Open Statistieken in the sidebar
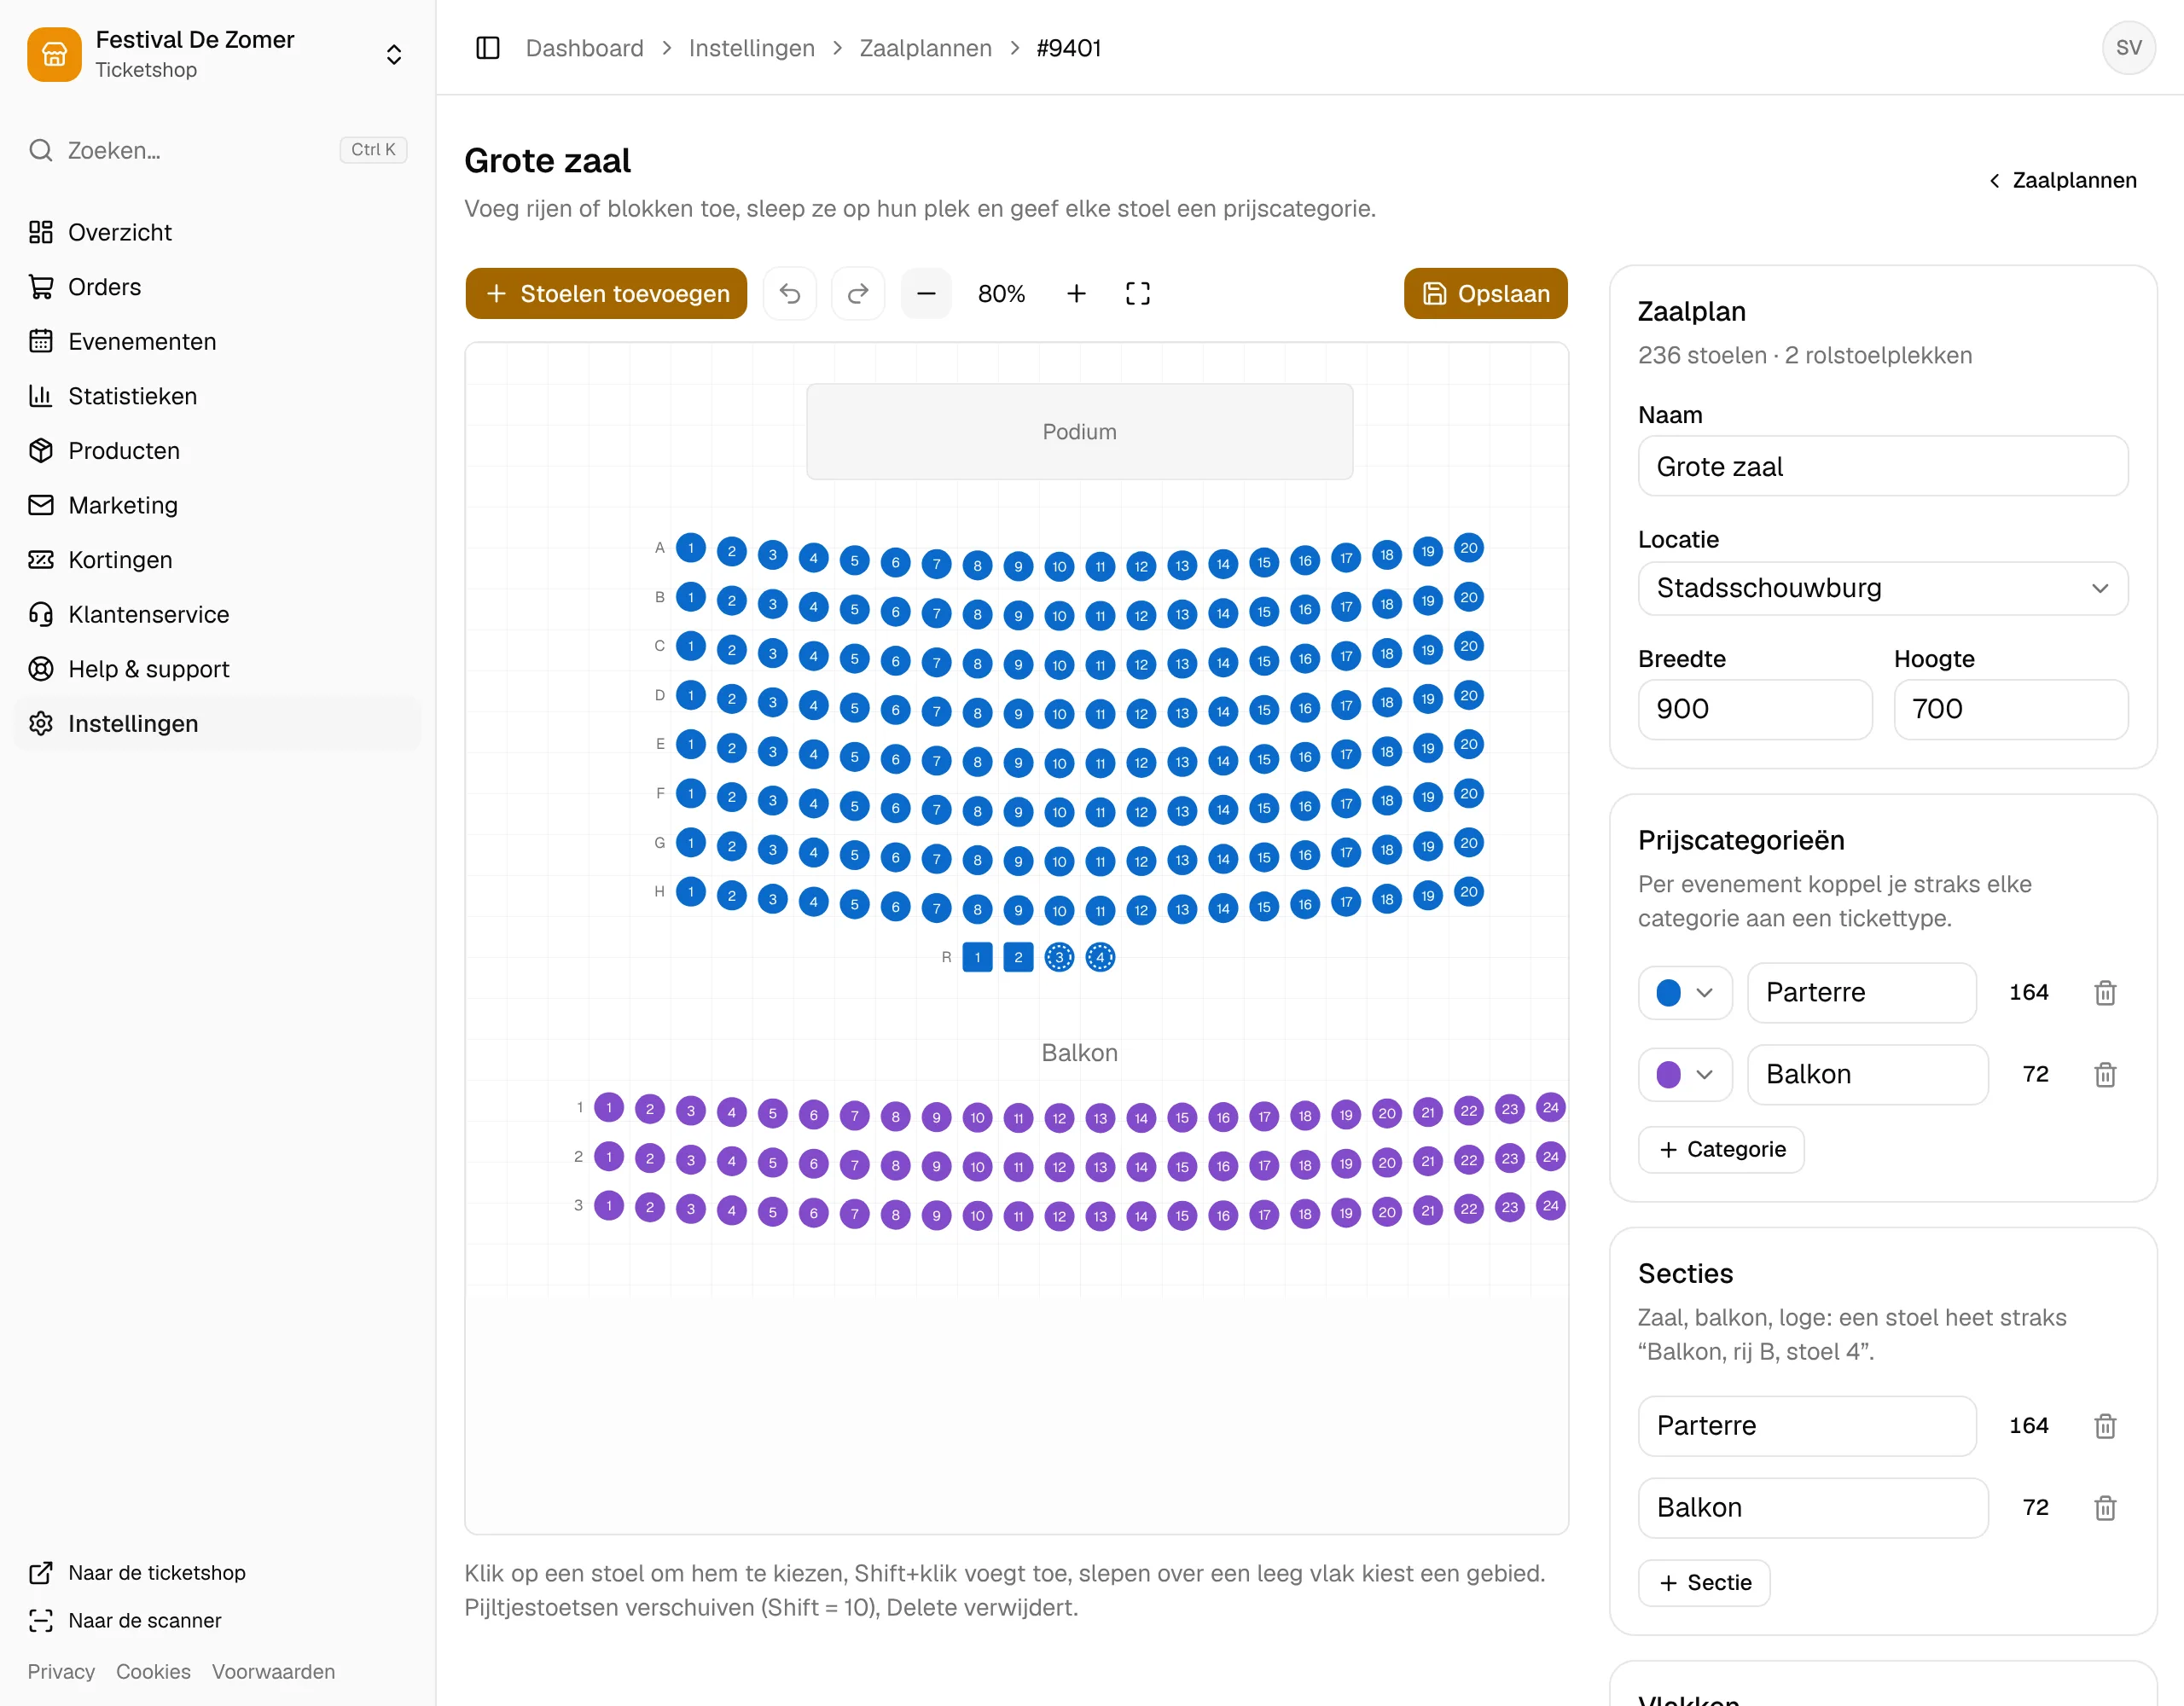The height and width of the screenshot is (1706, 2184). [217, 396]
